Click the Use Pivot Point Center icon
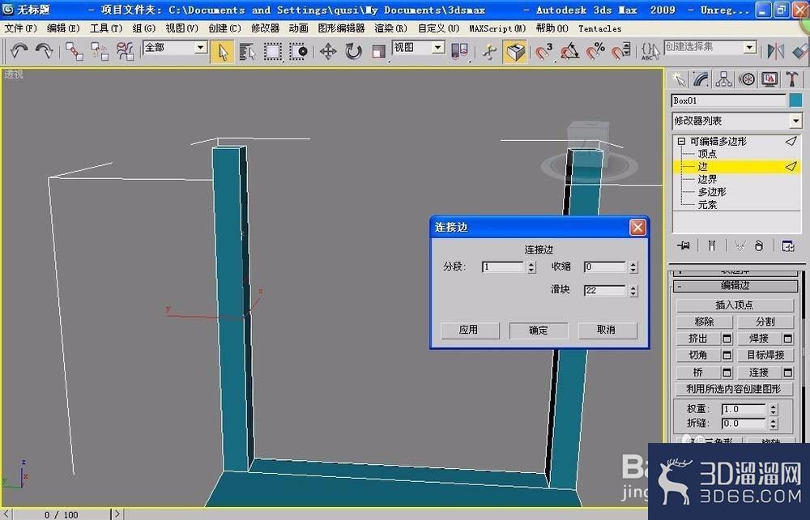This screenshot has height=520, width=810. coord(459,52)
